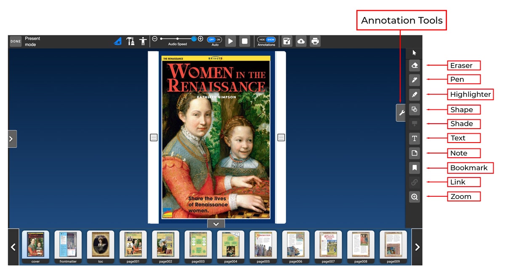
Task: Stop the audio playback
Action: (x=245, y=41)
